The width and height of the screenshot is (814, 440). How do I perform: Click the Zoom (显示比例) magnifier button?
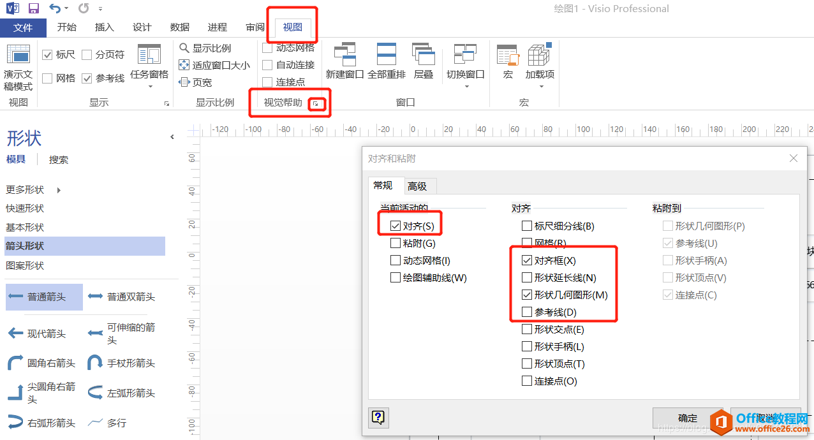click(x=205, y=48)
